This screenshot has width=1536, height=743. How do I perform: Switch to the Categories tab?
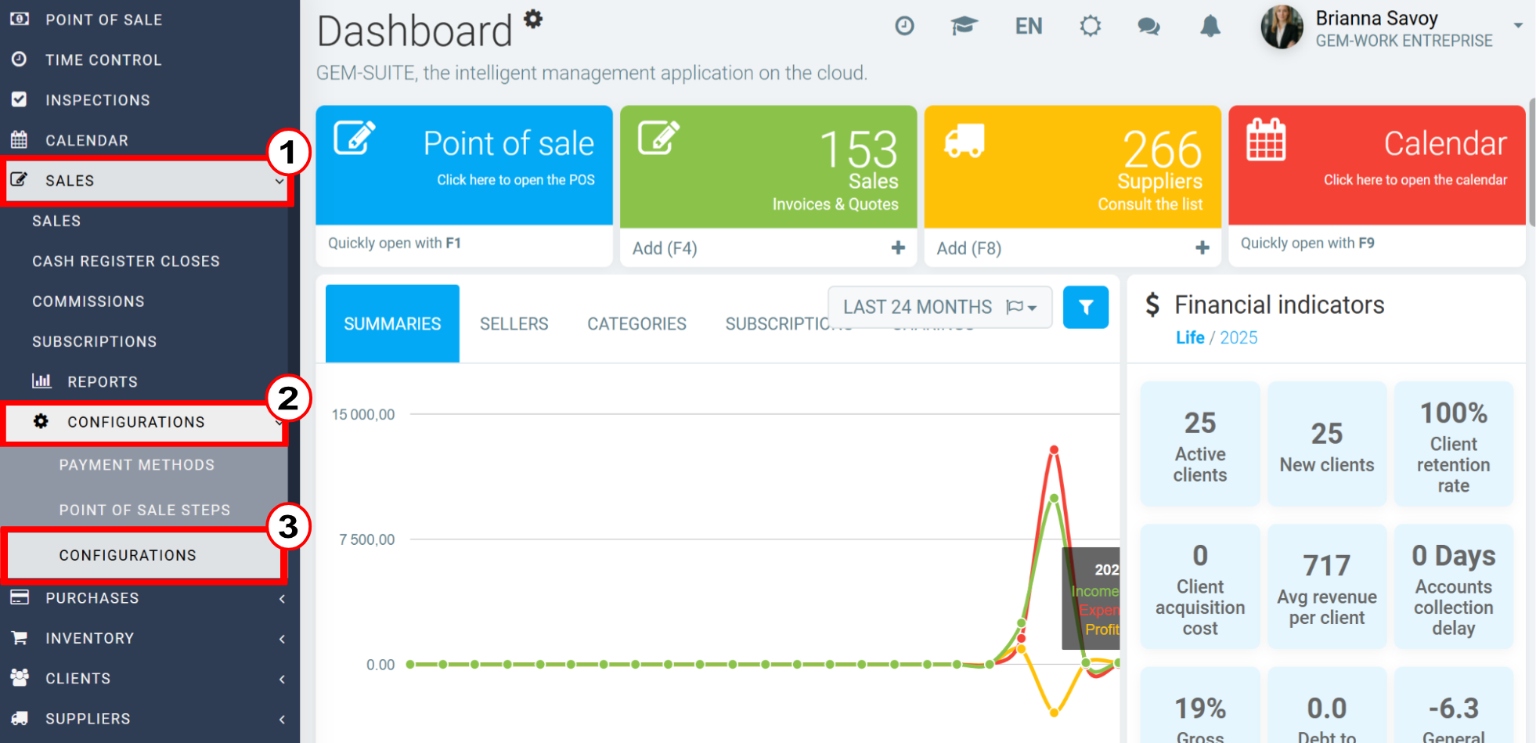coord(636,323)
